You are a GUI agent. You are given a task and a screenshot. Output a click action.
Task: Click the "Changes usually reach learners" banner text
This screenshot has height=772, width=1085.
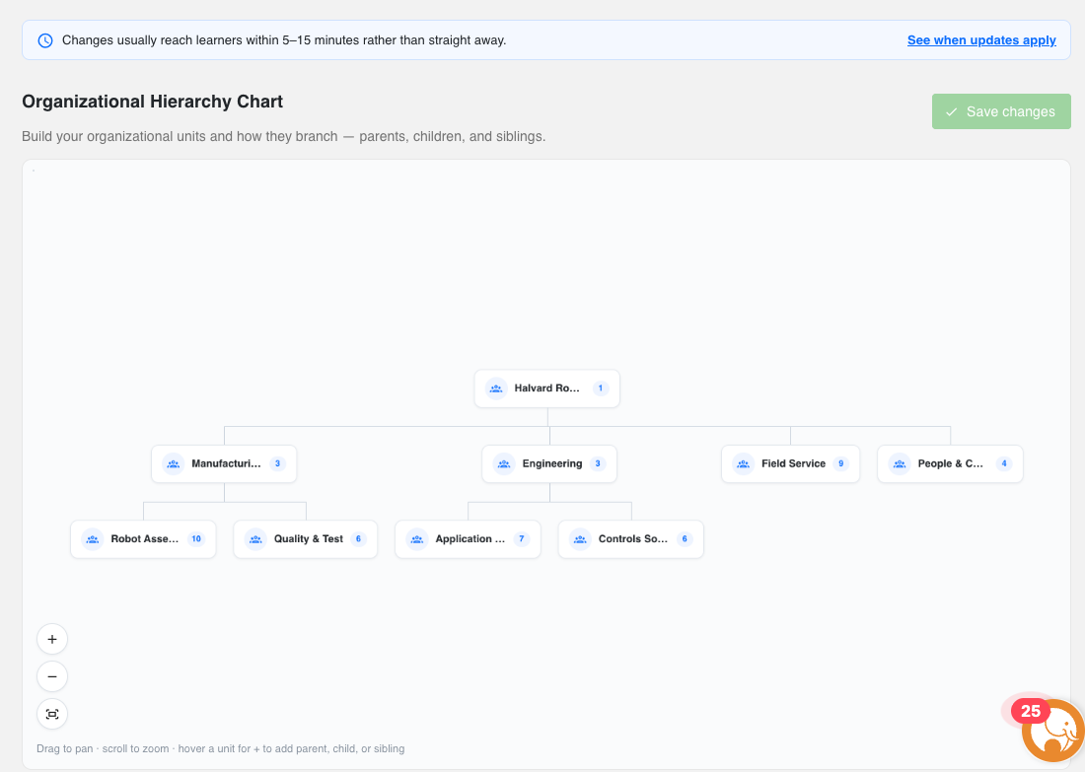(284, 40)
